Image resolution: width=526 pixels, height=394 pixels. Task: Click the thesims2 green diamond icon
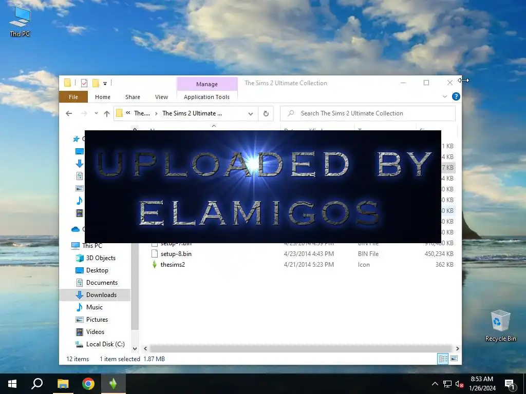click(154, 264)
